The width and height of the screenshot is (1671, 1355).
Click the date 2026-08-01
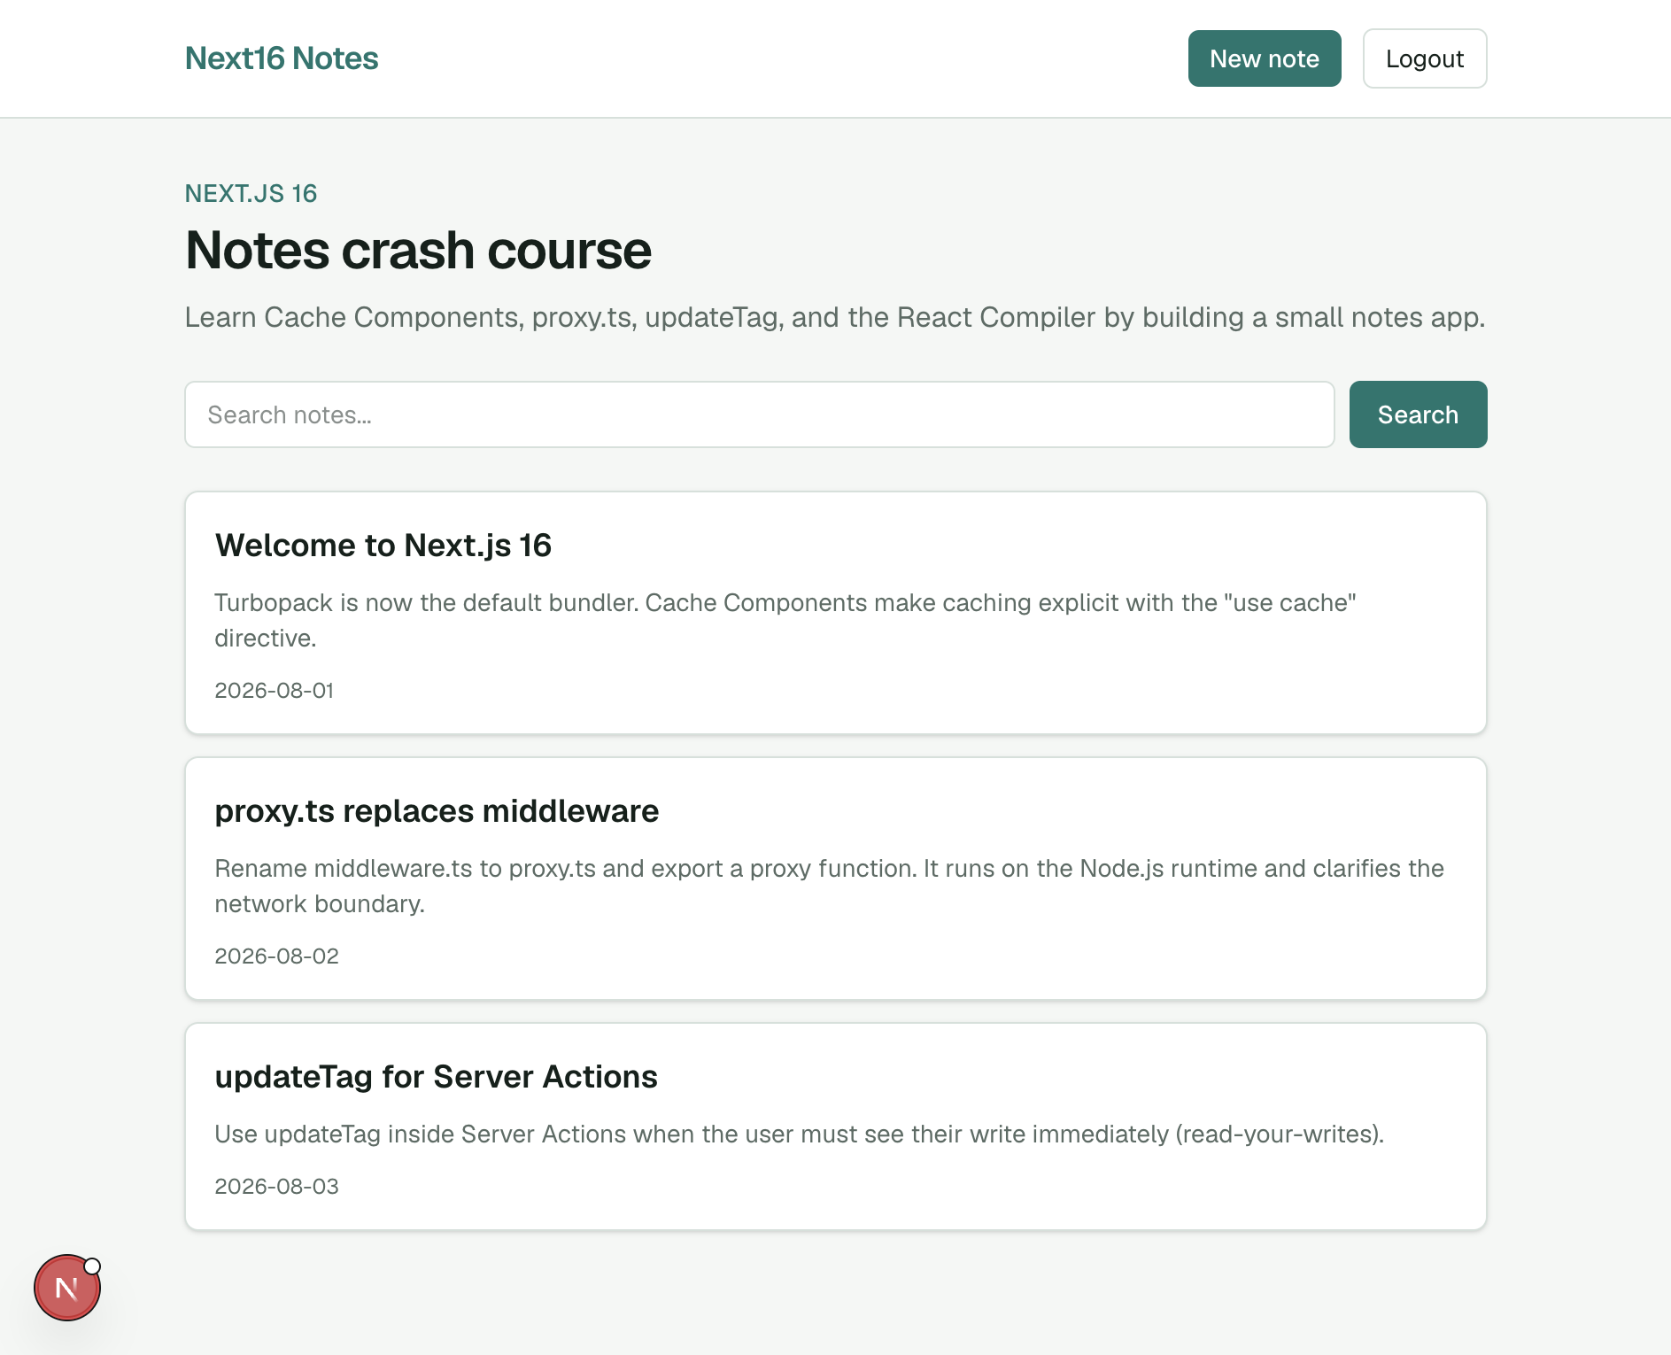tap(275, 690)
